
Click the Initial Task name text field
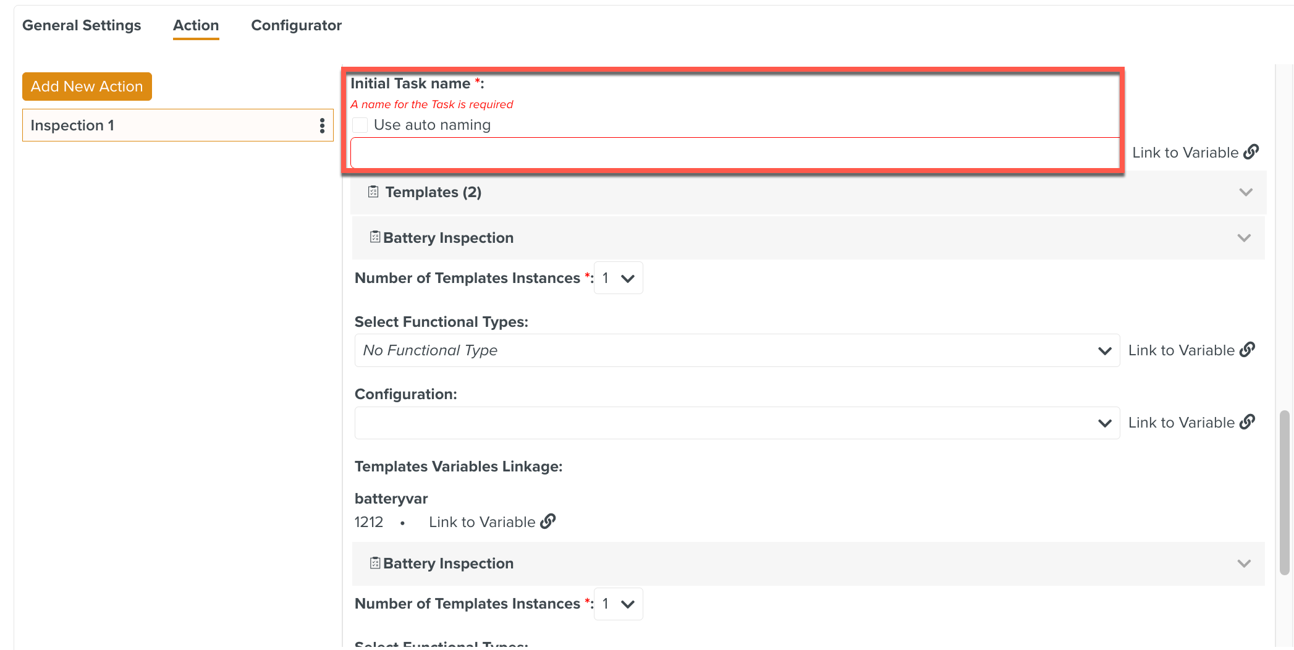click(734, 153)
